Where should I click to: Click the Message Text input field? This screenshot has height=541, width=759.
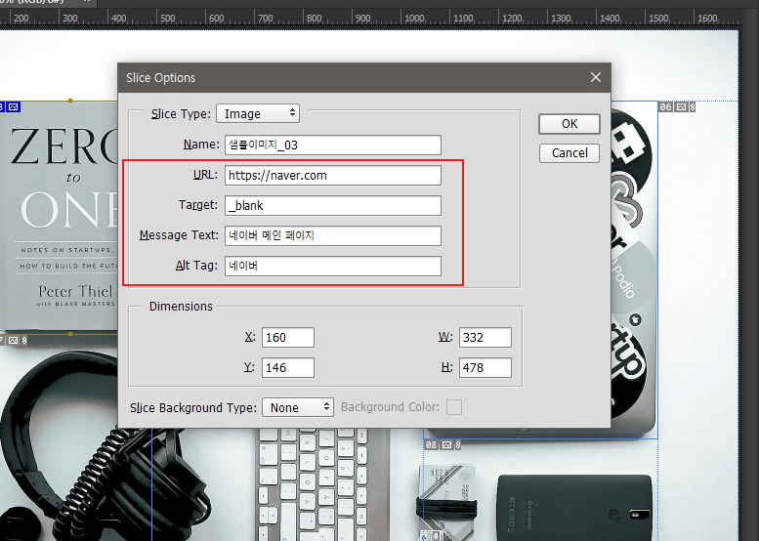point(333,235)
